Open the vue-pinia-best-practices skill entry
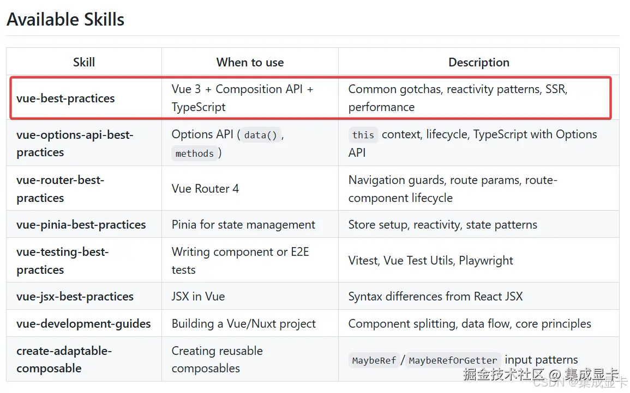Viewport: 630px width, 393px height. pos(81,225)
